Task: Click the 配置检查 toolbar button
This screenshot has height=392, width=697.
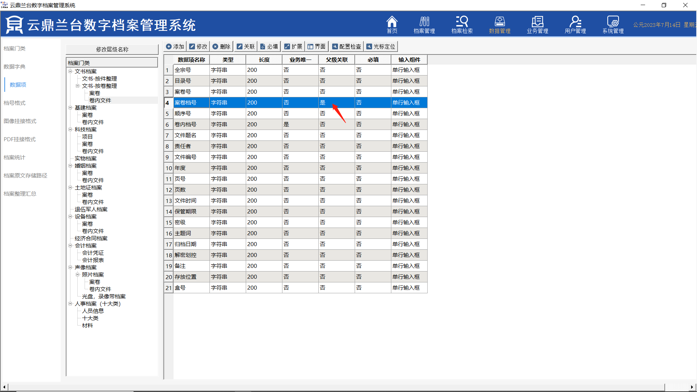Action: 346,46
